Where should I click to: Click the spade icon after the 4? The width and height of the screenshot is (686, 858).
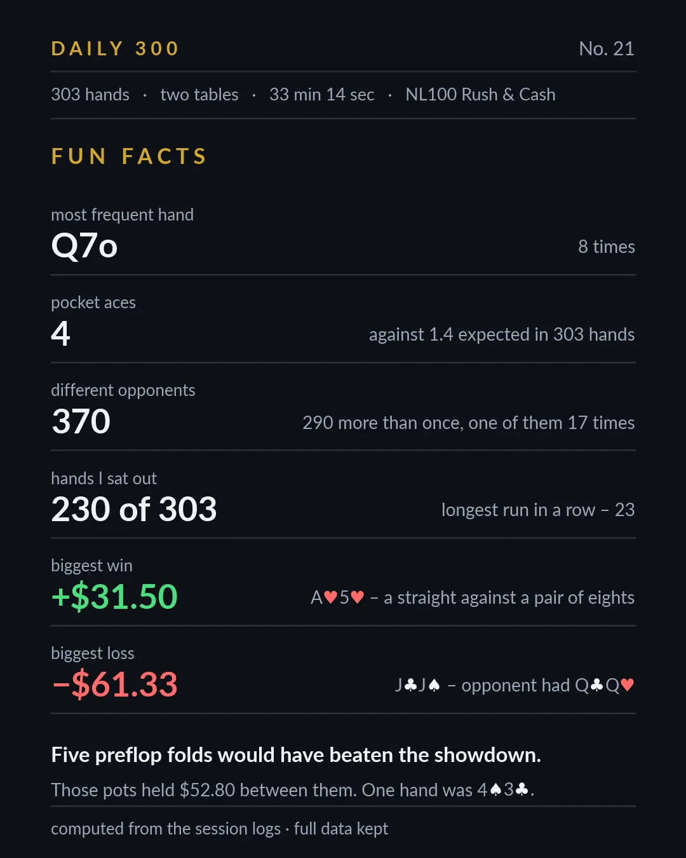tap(495, 790)
